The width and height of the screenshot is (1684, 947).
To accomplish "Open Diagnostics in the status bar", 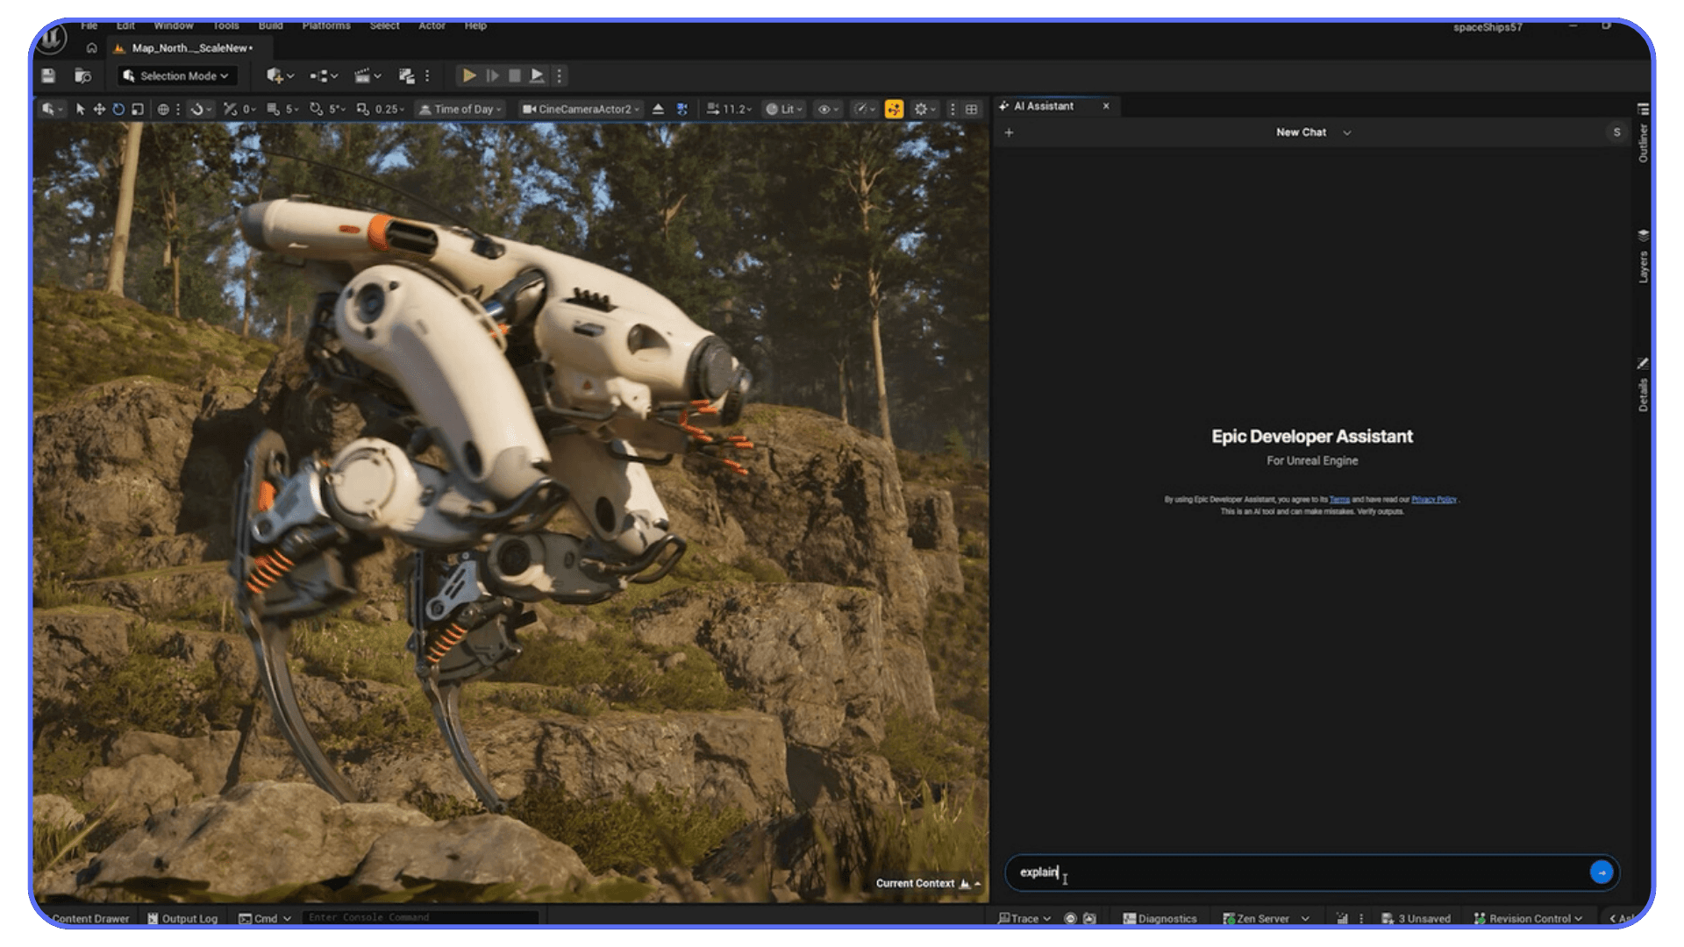I will (x=1160, y=919).
